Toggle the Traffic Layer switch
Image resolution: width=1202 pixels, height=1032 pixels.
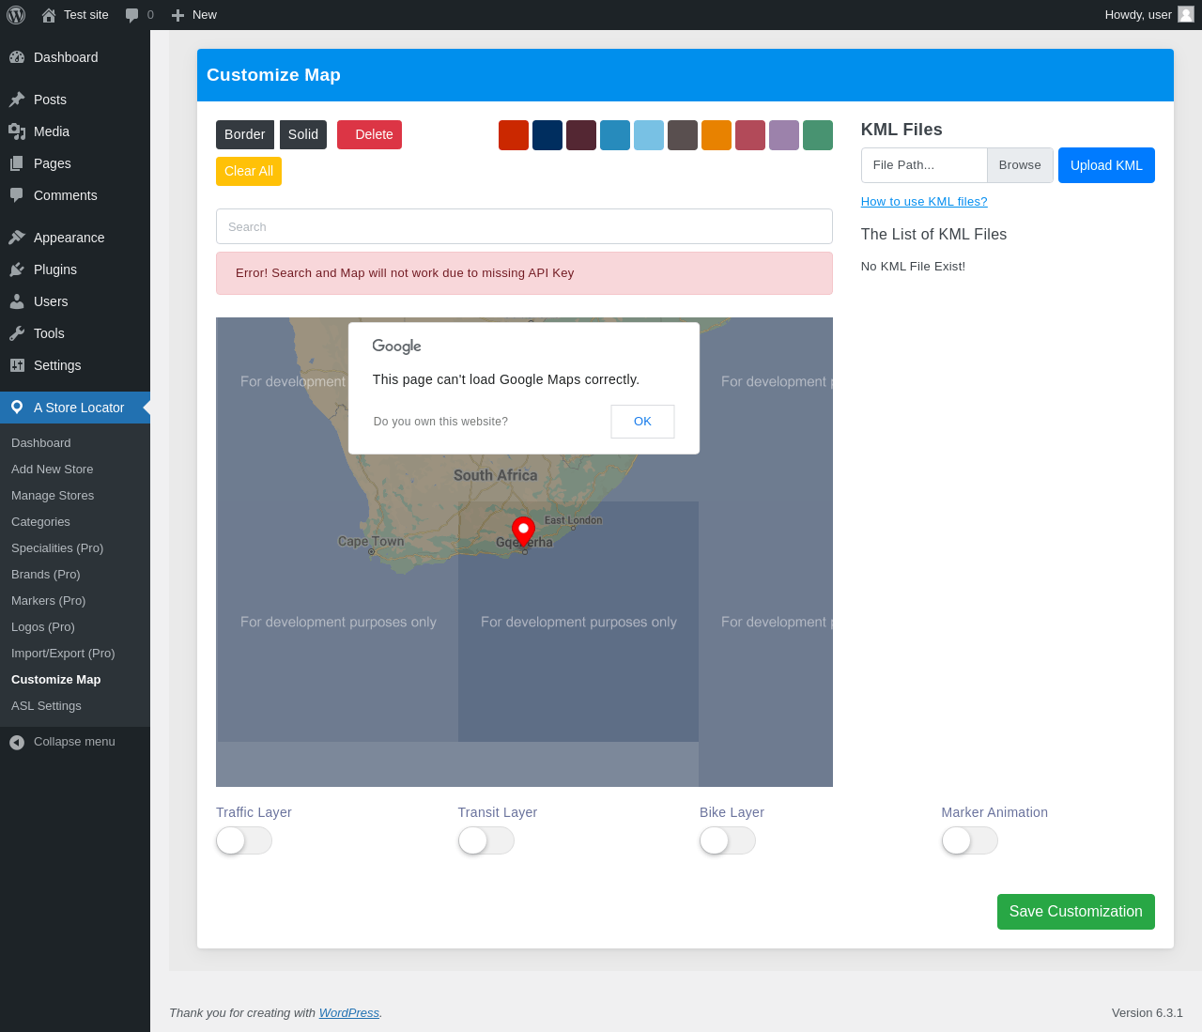point(244,840)
